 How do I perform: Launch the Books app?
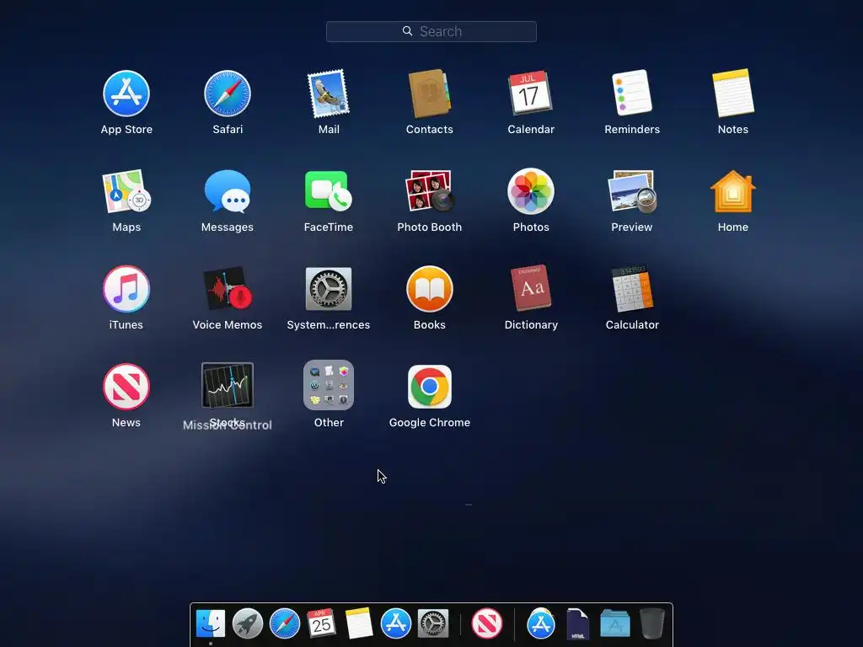tap(429, 289)
